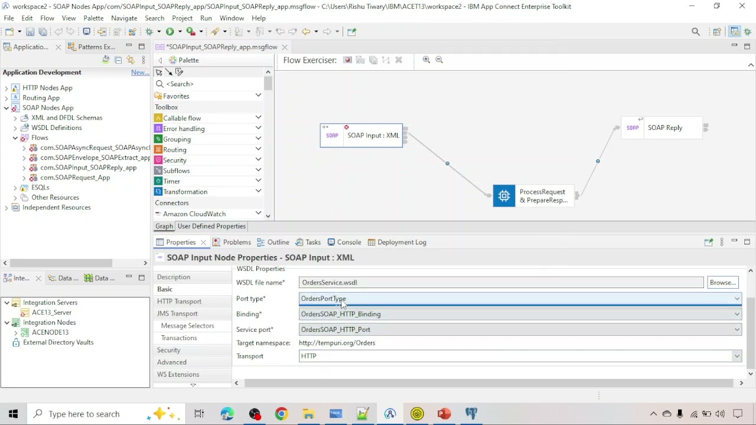Click Back navigation yellow arrow

306,32
